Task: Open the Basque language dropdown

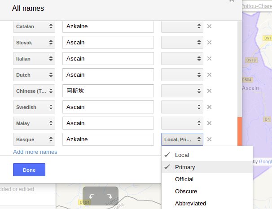Action: click(x=34, y=139)
